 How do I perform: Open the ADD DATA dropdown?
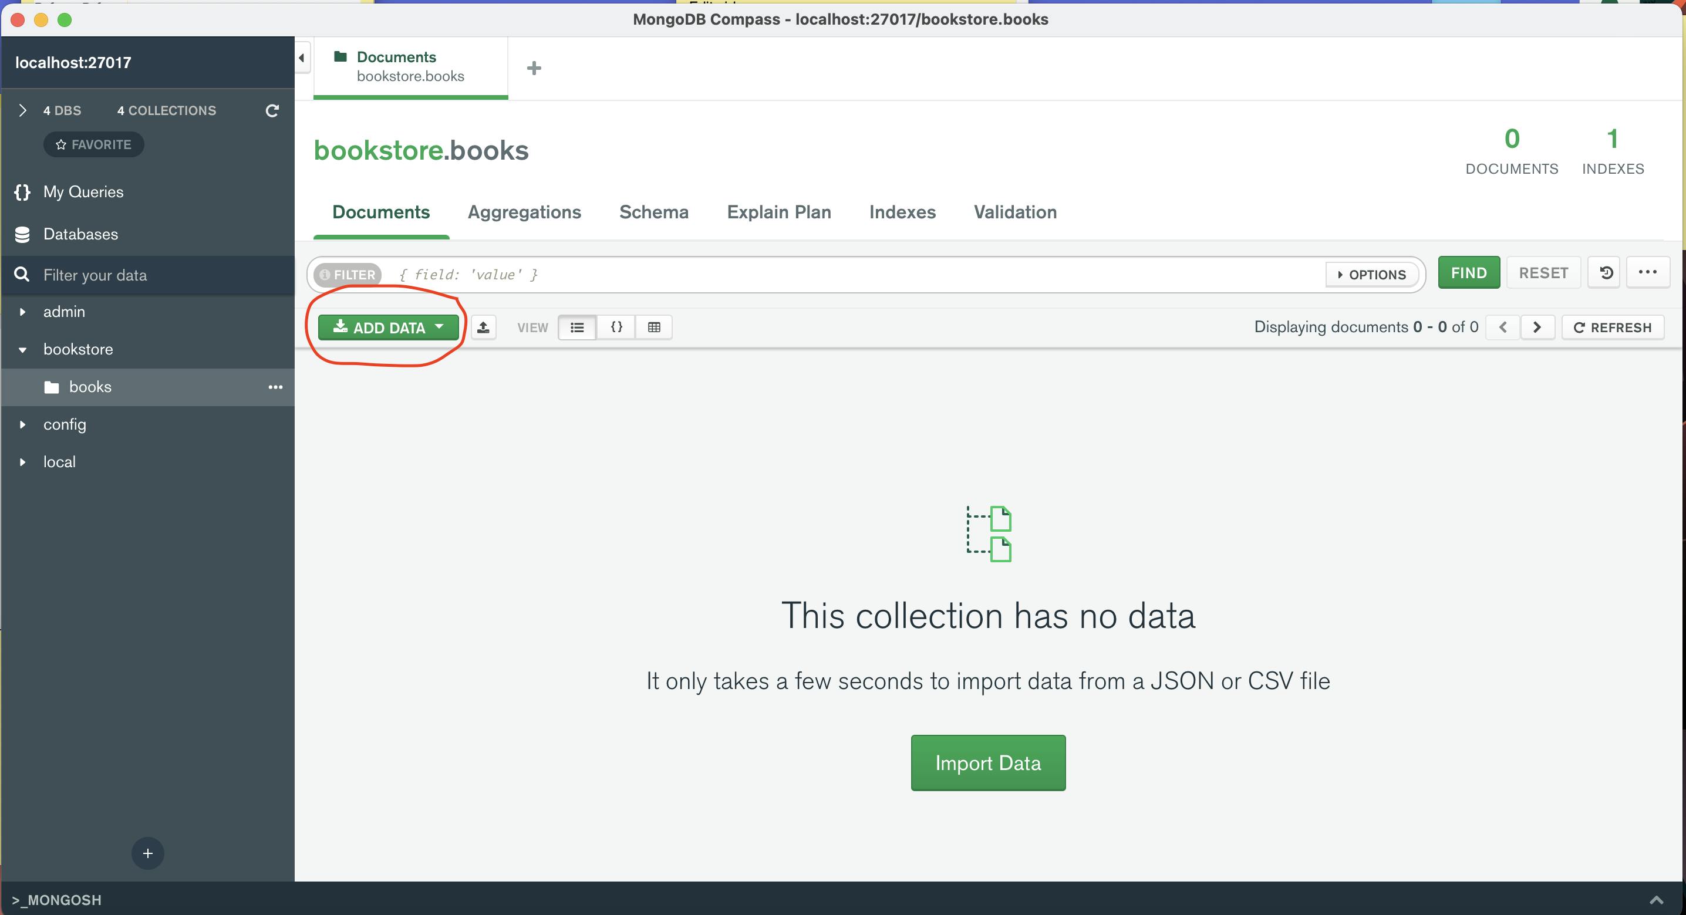point(389,327)
